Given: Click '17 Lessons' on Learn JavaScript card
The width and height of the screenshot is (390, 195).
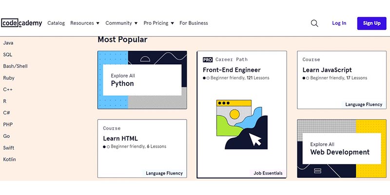Looking at the screenshot, I should tap(357, 78).
